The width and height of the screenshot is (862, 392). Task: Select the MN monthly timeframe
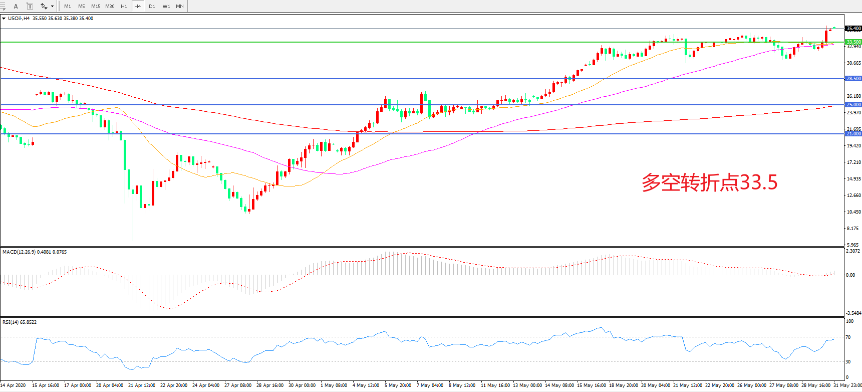(180, 6)
